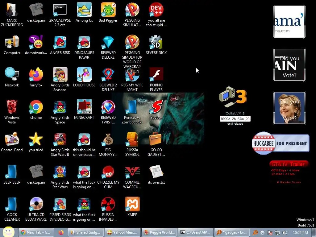This screenshot has height=237, width=316.
Task: Select the Windows Vista recycle bin icon
Action: click(12, 112)
